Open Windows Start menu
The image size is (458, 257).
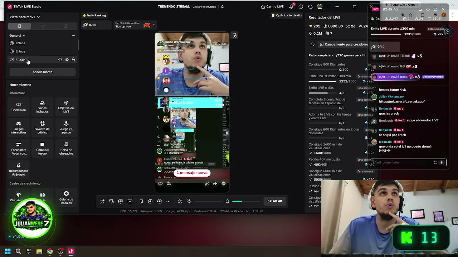8,251
